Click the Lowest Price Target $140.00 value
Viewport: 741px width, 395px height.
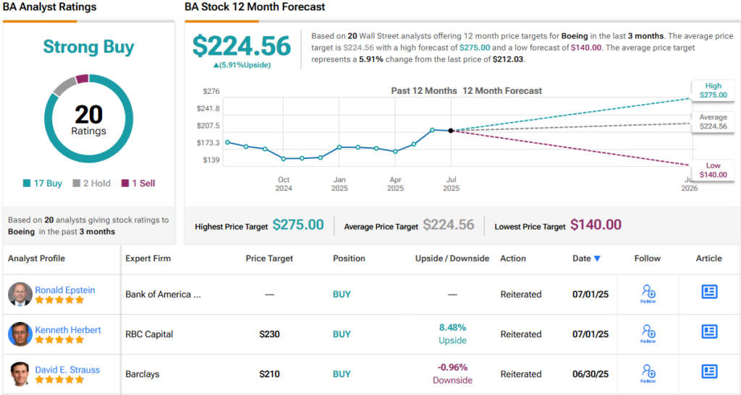coord(596,225)
